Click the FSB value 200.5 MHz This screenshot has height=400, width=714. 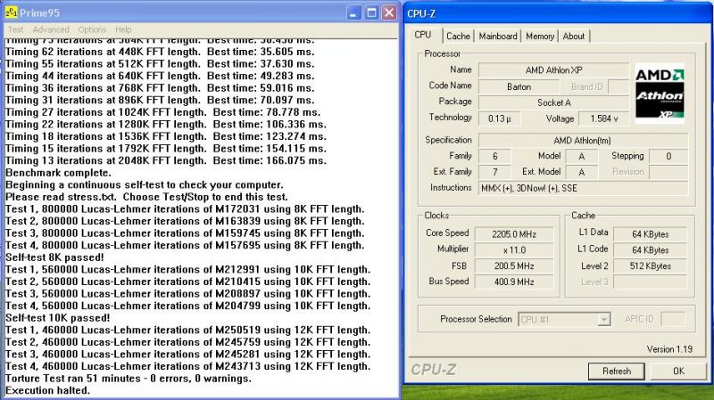pos(514,265)
